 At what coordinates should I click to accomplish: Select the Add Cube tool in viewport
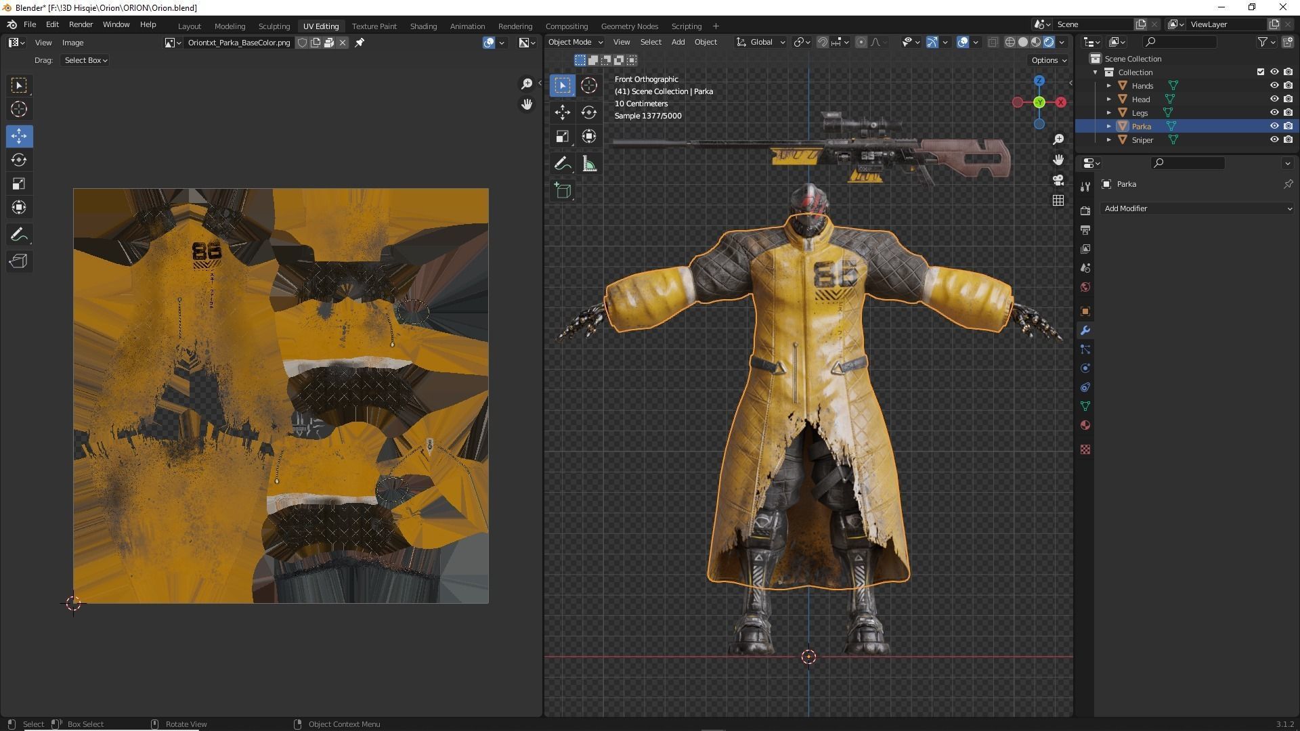(562, 191)
